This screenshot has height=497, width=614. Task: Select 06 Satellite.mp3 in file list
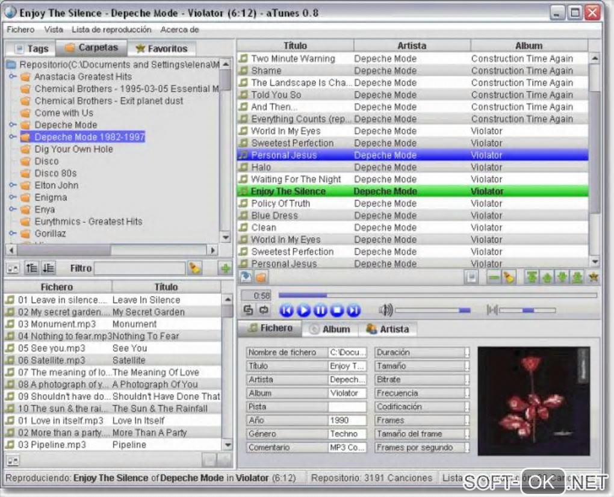click(113, 360)
